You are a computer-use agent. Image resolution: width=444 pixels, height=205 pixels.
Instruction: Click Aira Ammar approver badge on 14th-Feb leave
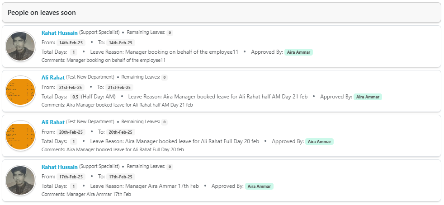pos(298,52)
